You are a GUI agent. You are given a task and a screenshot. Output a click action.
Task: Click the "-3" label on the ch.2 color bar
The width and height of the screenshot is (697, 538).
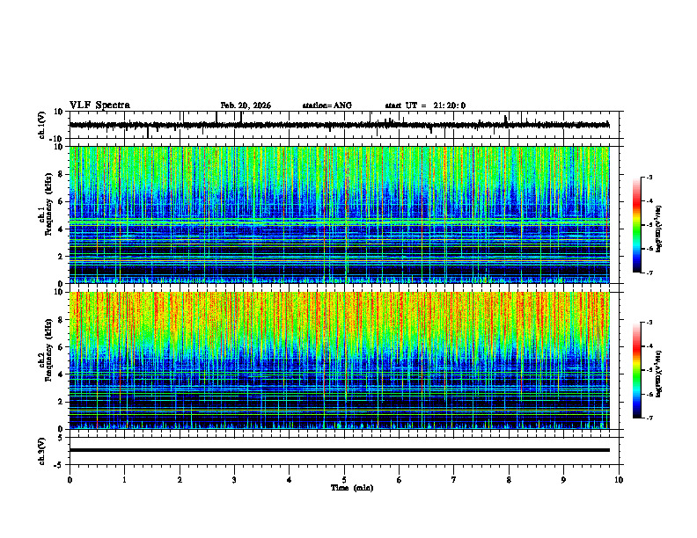(x=649, y=323)
